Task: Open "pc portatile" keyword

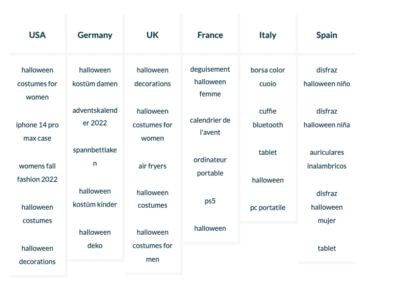Action: [x=268, y=208]
